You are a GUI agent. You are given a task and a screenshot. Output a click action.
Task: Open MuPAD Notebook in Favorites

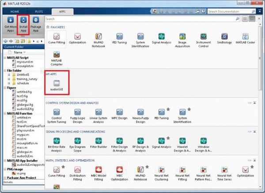[x=98, y=40]
